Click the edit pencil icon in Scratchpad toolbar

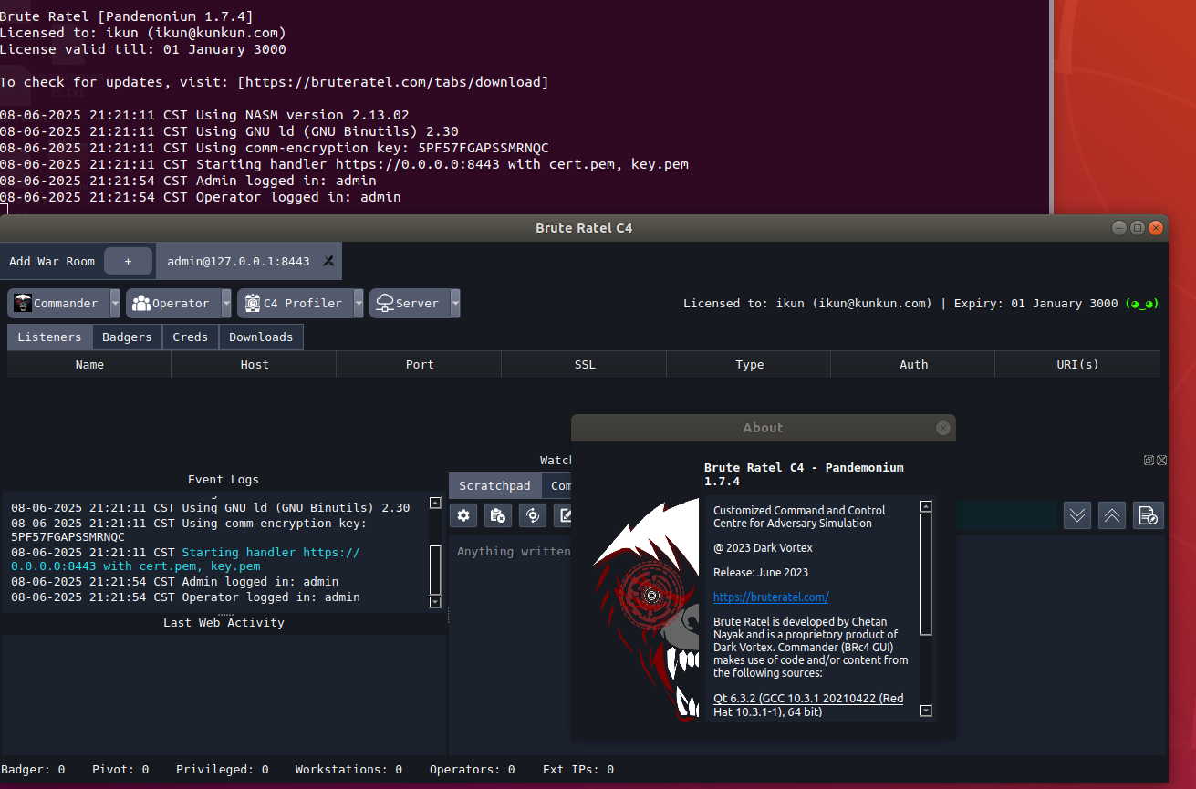[564, 515]
